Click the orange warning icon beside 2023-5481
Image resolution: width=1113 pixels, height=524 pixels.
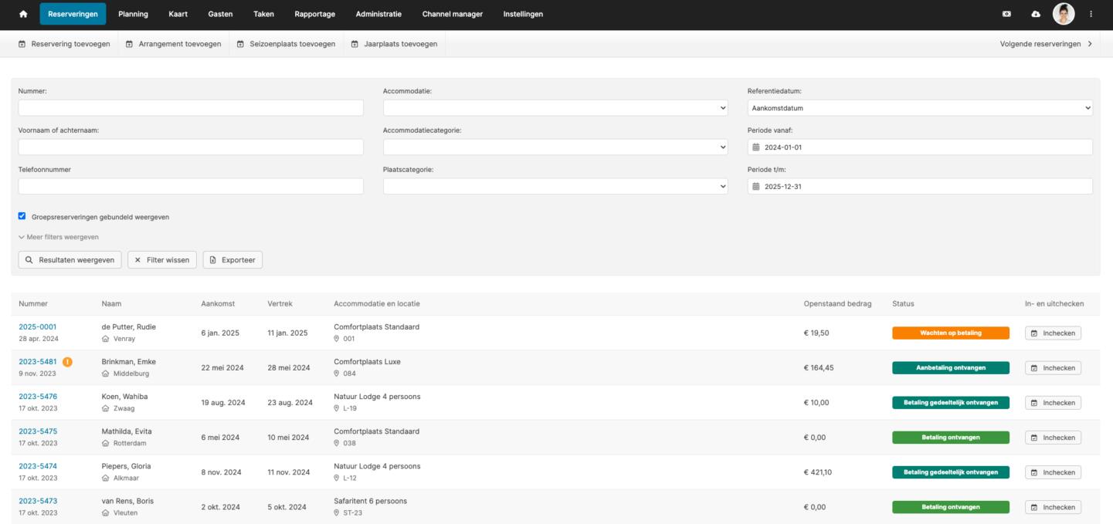coord(67,362)
